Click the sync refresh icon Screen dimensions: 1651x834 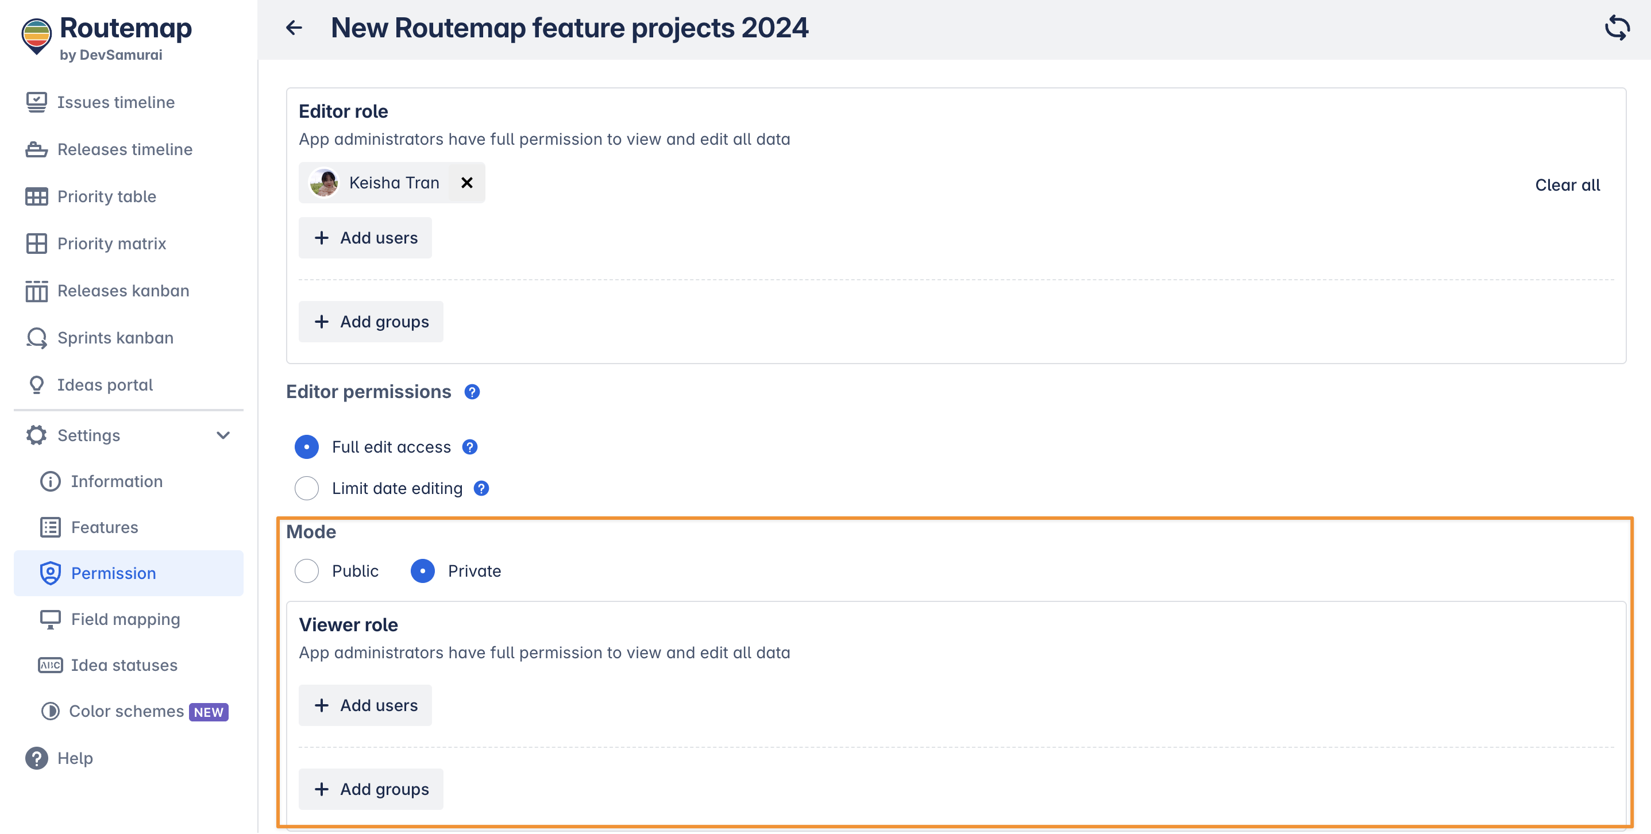point(1617,28)
